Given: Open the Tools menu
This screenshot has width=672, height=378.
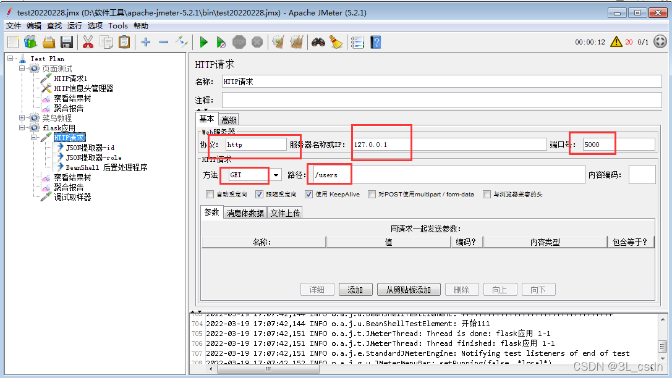Looking at the screenshot, I should point(118,26).
